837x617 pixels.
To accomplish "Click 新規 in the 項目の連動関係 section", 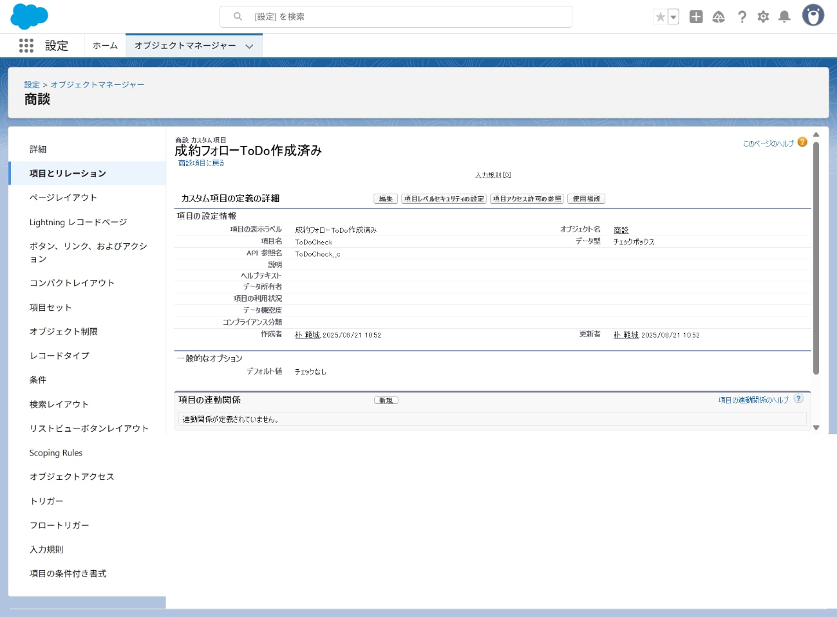I will tap(386, 400).
